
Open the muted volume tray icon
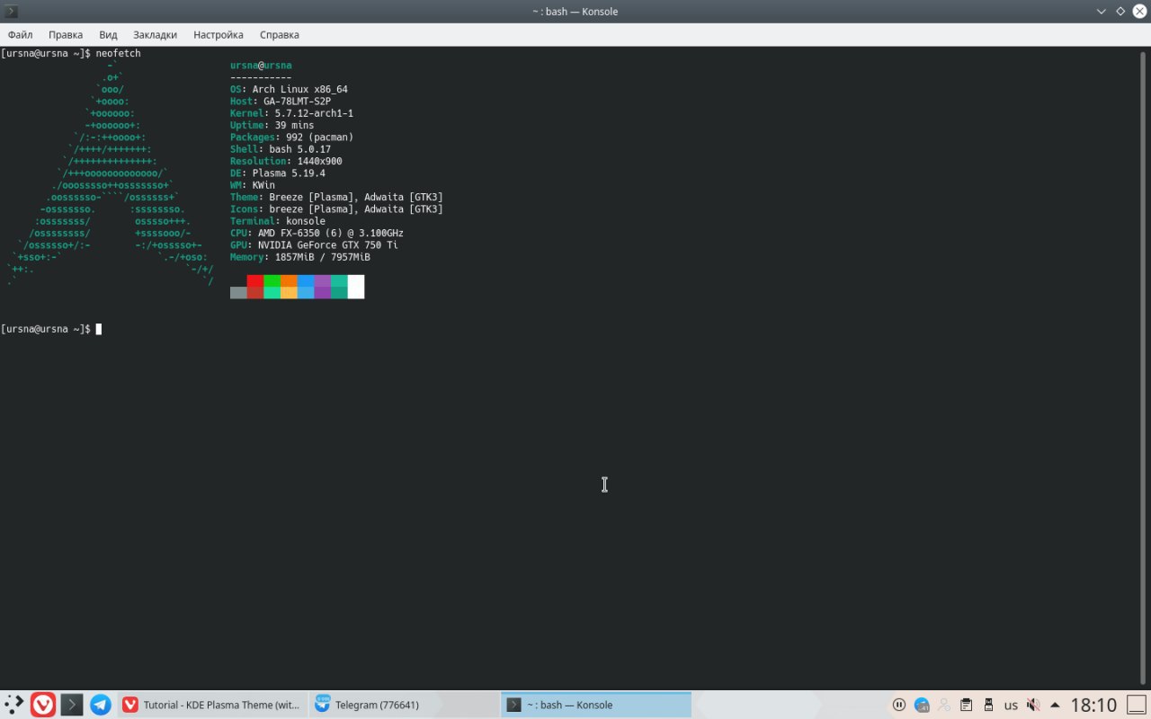[x=1033, y=706]
